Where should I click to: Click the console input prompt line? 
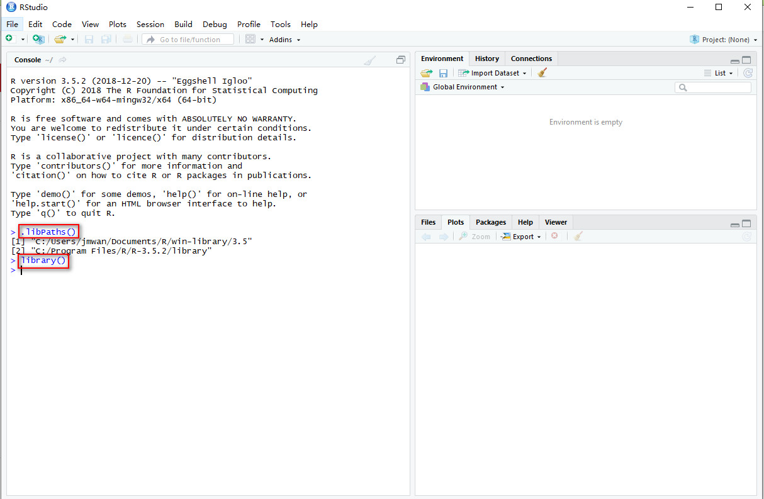(x=208, y=270)
